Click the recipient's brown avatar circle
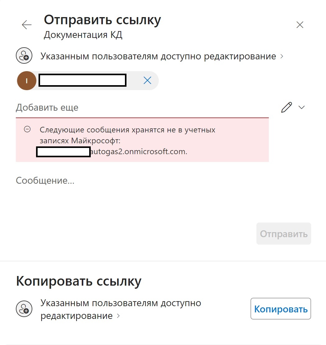The image size is (326, 345). 27,80
